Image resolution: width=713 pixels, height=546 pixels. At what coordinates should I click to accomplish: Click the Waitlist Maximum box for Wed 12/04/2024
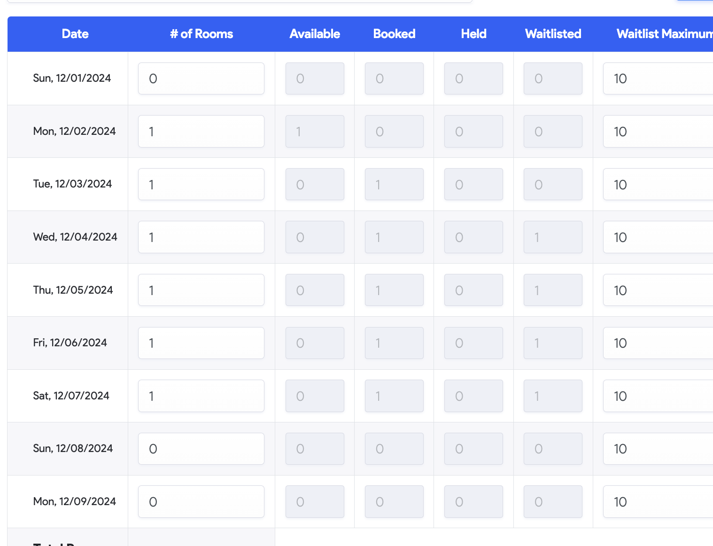point(658,237)
